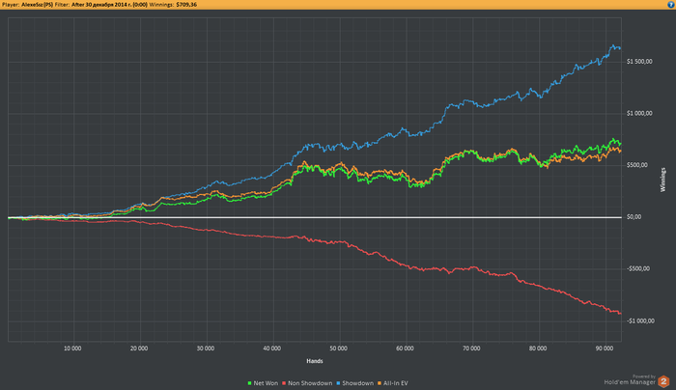676x390 pixels.
Task: Click the -$1 000,00 axis label
Action: 640,320
